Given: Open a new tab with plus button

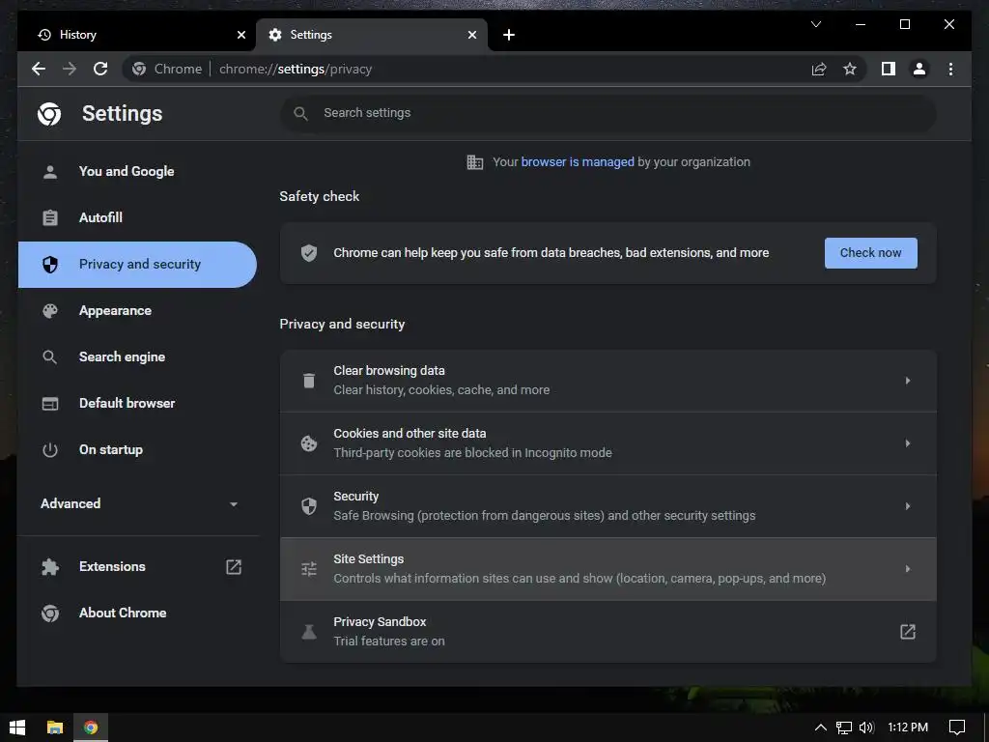Looking at the screenshot, I should 509,35.
